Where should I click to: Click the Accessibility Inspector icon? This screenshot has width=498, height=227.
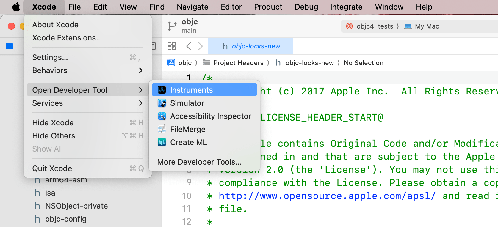pyautogui.click(x=162, y=116)
